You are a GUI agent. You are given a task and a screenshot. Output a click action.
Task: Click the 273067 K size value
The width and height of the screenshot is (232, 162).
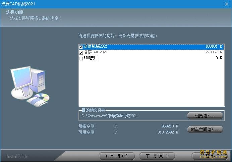coord(214,52)
